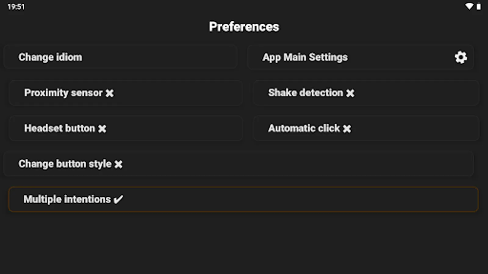The width and height of the screenshot is (488, 274).
Task: Tap the checkmark beside Multiple intentions
Action: point(118,200)
